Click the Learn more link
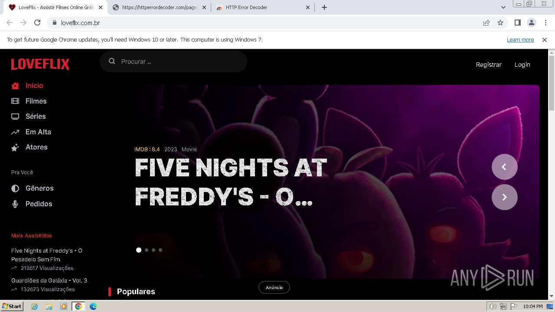The width and height of the screenshot is (555, 312). [520, 39]
